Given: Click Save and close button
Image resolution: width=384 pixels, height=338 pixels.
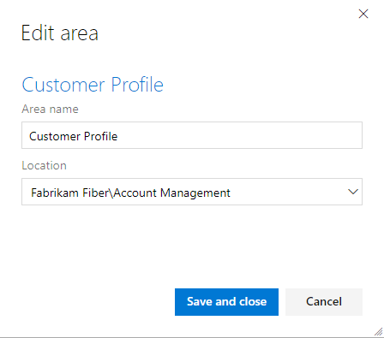Looking at the screenshot, I should (x=226, y=302).
